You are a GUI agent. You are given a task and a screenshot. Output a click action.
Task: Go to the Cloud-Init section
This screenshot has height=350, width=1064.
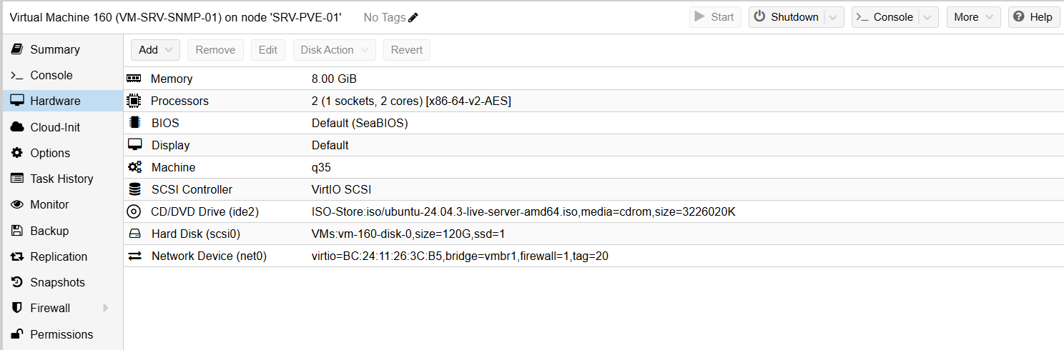[x=54, y=127]
